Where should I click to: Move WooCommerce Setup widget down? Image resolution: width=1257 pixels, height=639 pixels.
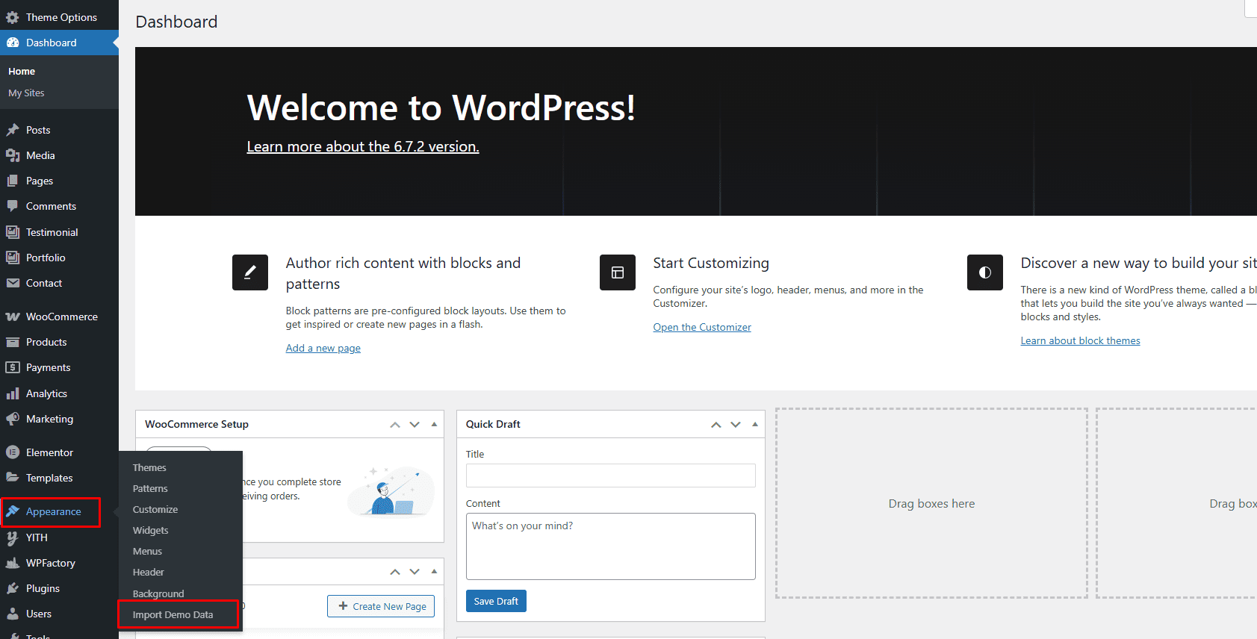pyautogui.click(x=415, y=425)
